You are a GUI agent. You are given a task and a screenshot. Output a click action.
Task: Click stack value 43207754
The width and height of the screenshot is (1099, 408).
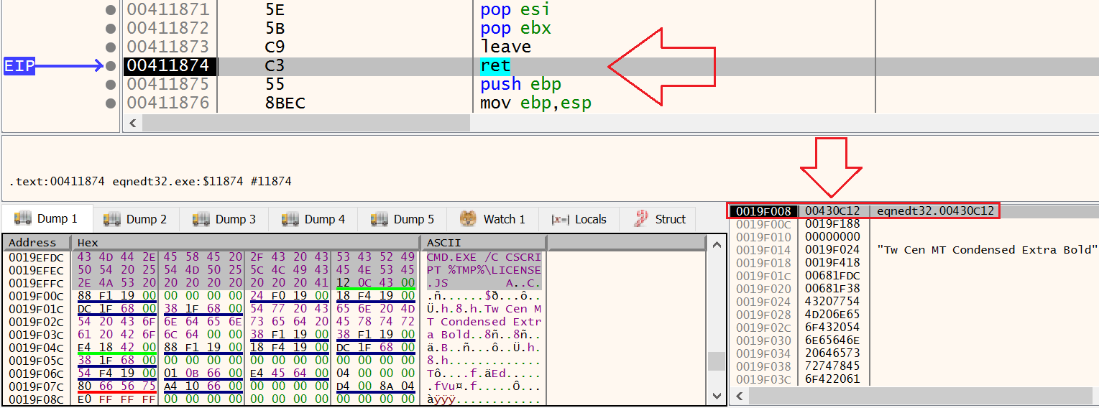click(832, 302)
